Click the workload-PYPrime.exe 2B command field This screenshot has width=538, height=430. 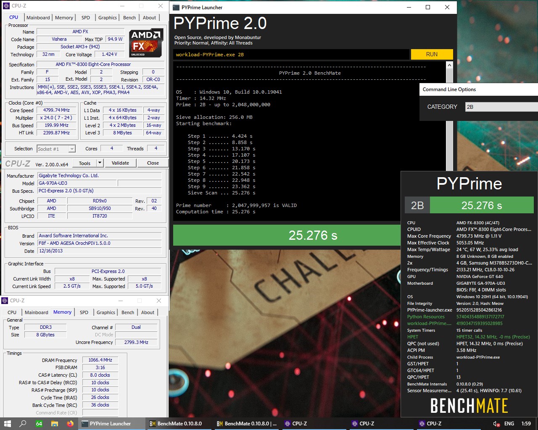pos(291,55)
